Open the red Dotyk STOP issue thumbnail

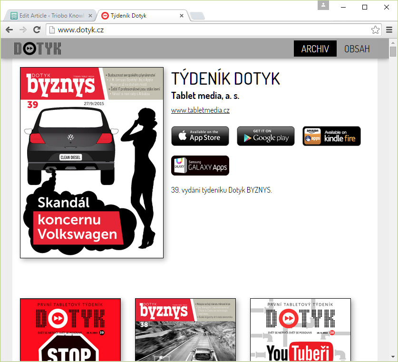pos(70,330)
